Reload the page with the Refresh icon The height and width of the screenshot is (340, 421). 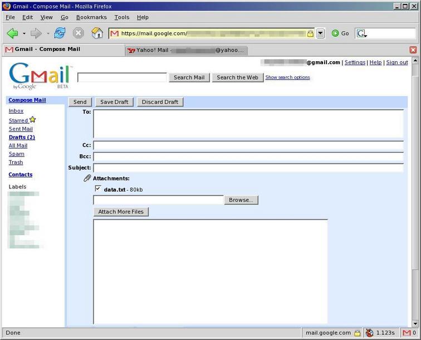point(60,33)
